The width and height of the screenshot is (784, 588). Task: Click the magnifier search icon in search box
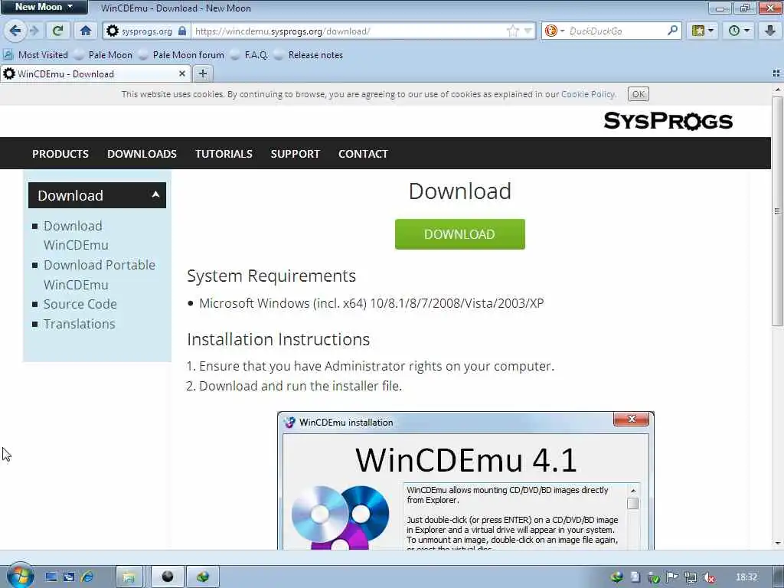[x=672, y=31]
